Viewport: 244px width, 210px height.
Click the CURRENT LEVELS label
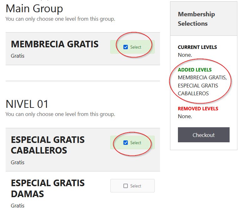[197, 47]
